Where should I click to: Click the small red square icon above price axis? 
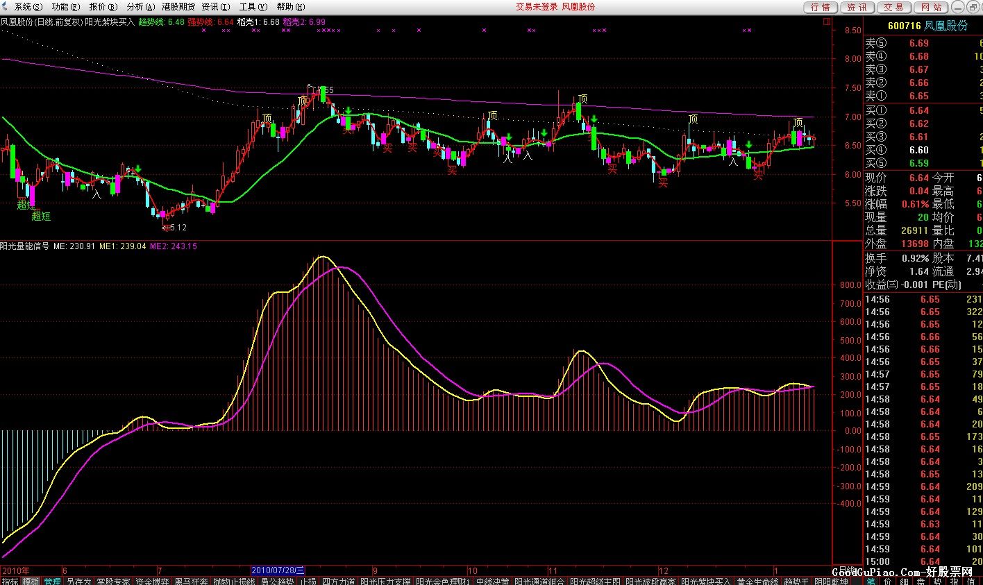(827, 22)
